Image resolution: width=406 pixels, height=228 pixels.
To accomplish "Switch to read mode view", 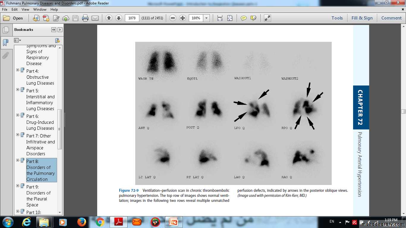I will click(267, 18).
